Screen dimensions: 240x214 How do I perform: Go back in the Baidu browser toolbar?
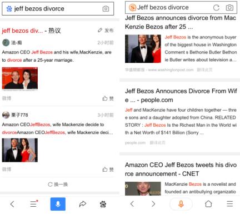click(12, 204)
